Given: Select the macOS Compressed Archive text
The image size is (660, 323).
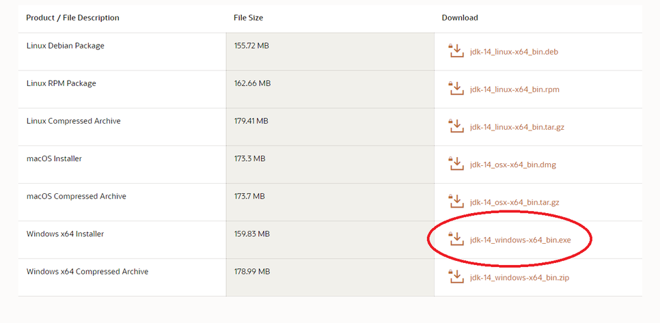Looking at the screenshot, I should (77, 197).
